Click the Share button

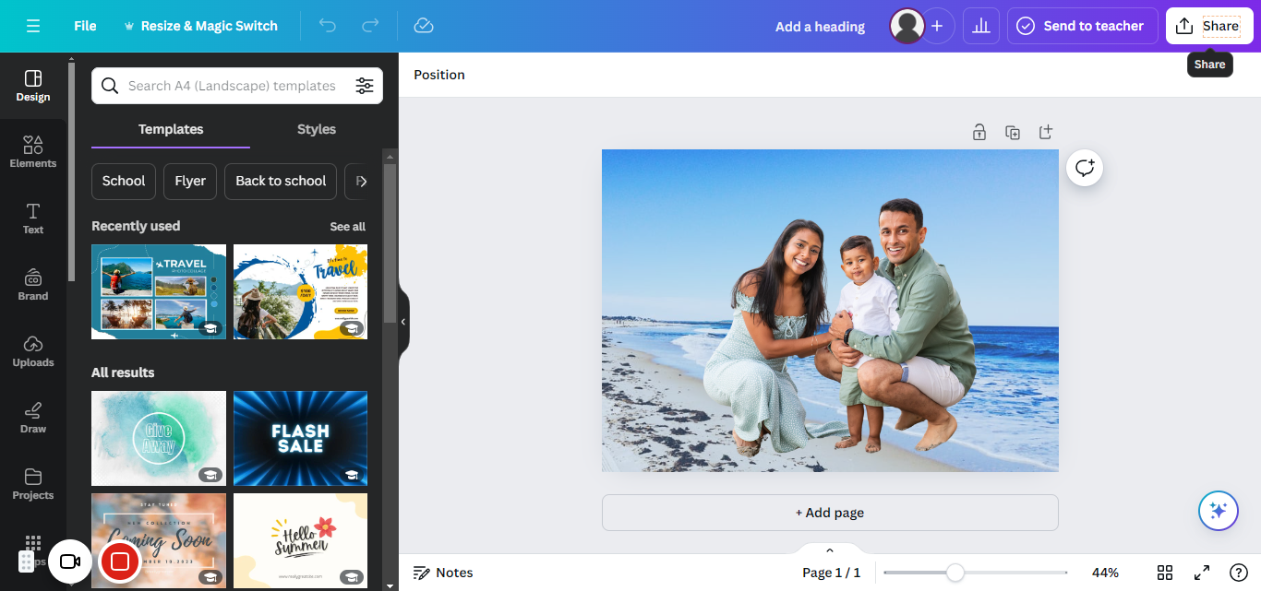[x=1209, y=26]
